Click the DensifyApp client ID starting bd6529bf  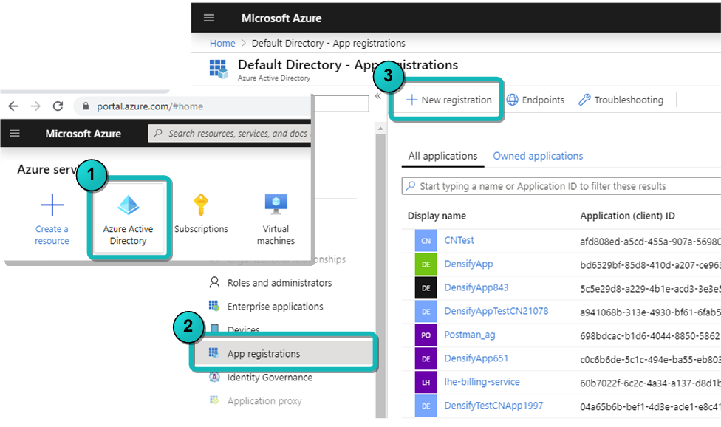click(x=650, y=264)
